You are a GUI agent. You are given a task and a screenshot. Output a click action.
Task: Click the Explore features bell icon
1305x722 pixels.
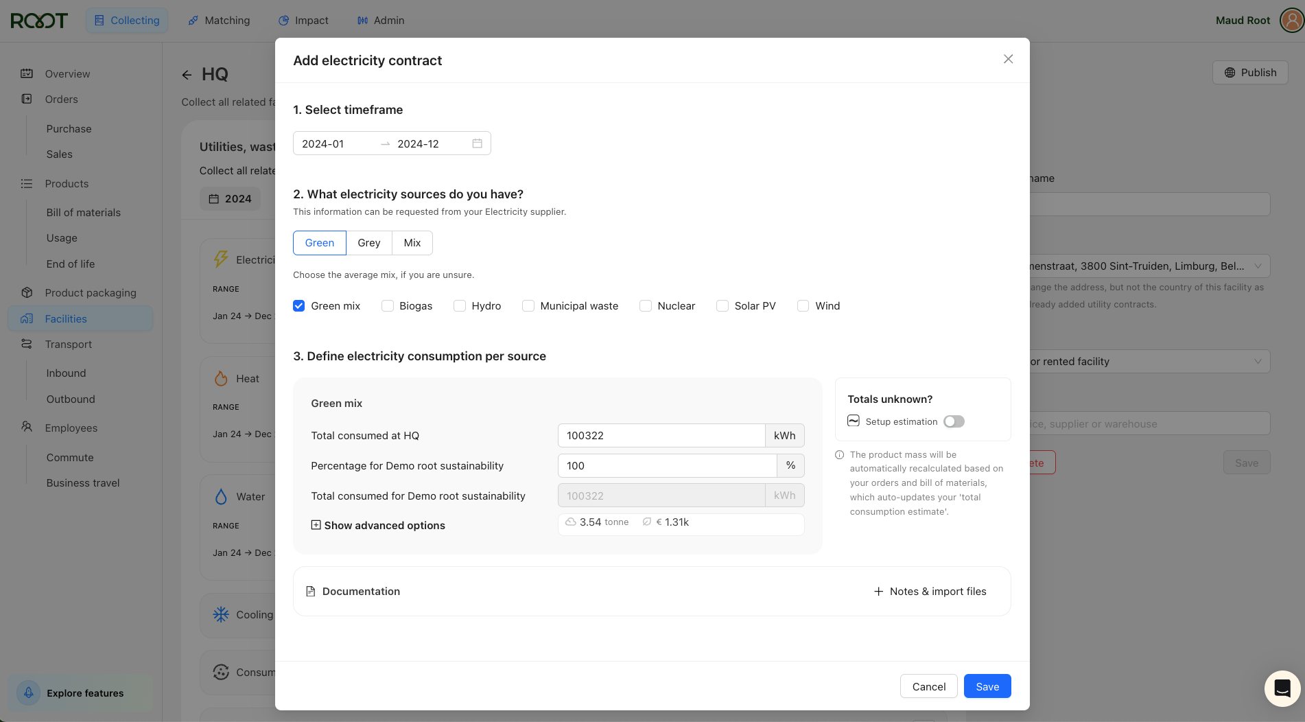click(x=29, y=693)
